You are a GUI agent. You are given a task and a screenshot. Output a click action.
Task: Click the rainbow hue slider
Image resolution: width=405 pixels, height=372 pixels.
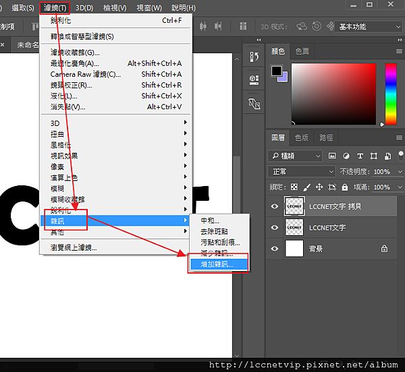coord(391,94)
